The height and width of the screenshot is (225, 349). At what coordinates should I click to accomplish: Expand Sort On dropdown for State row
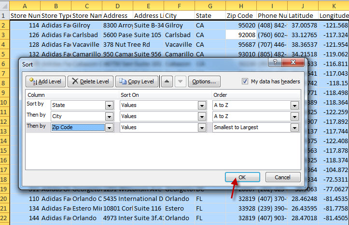tap(202, 106)
